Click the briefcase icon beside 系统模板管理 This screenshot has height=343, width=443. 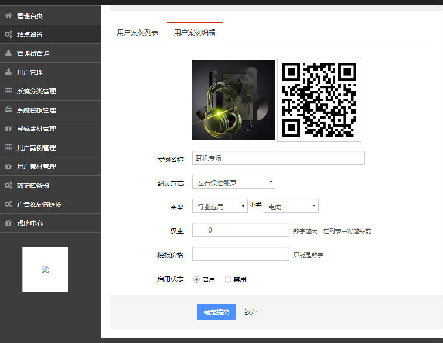[8, 110]
